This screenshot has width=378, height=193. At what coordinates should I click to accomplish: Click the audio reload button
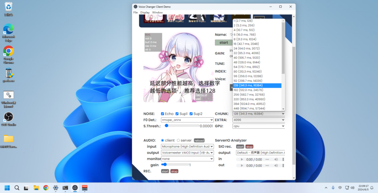coord(199,141)
